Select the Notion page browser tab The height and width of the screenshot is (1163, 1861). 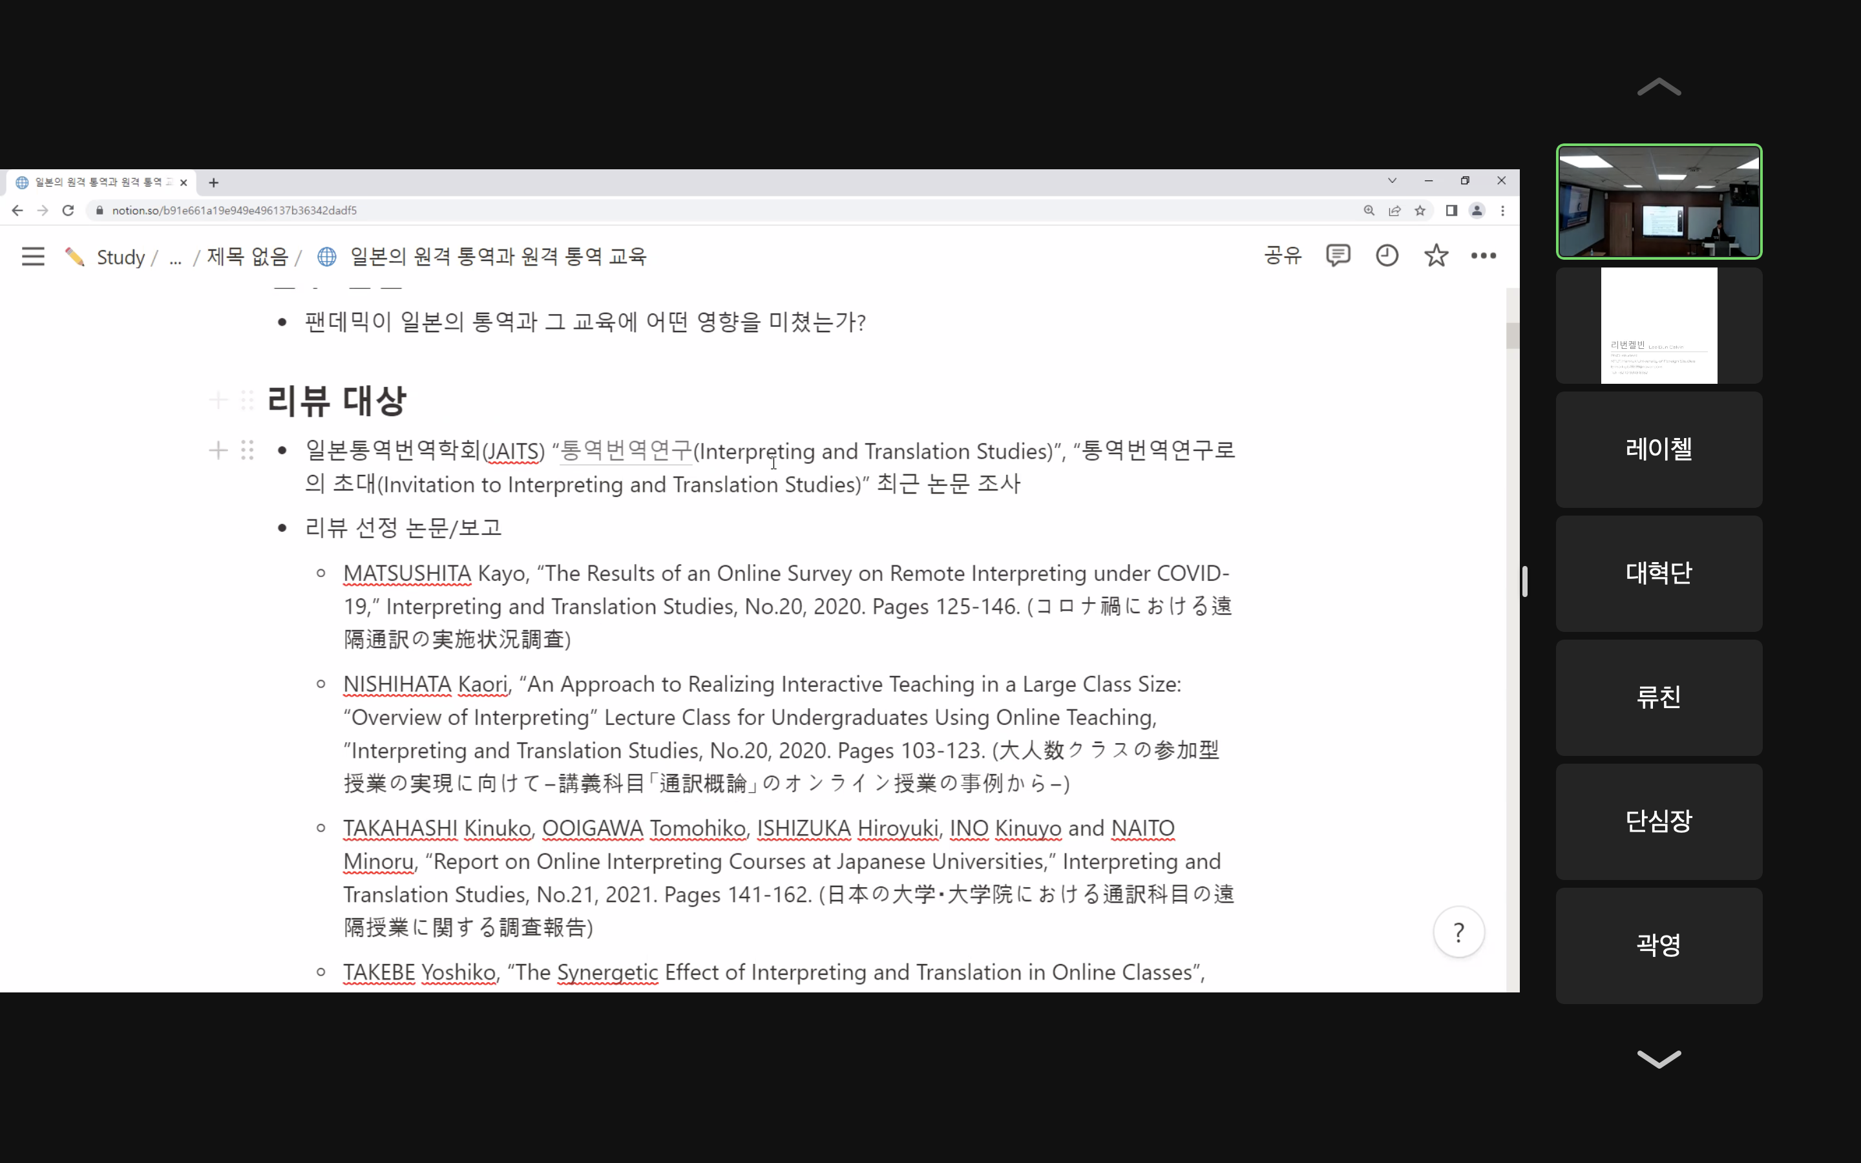point(100,182)
